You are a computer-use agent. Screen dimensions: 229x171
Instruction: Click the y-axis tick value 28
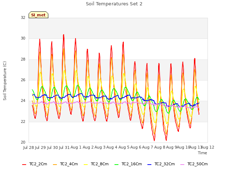(23, 59)
